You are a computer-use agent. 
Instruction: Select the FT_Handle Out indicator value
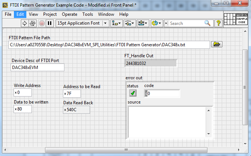point(151,63)
